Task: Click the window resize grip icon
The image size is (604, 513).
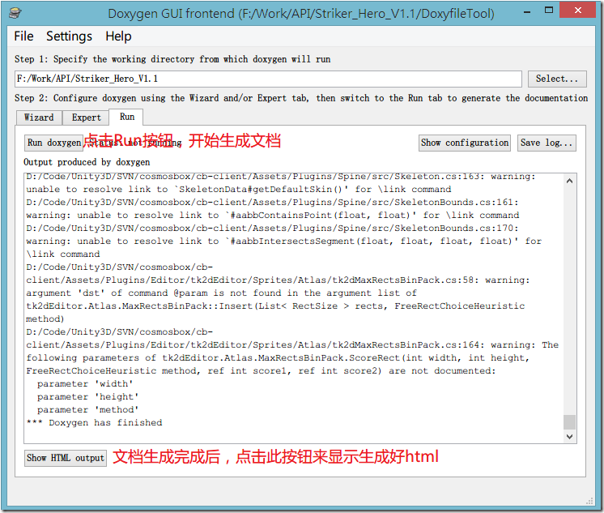Action: pyautogui.click(x=589, y=501)
